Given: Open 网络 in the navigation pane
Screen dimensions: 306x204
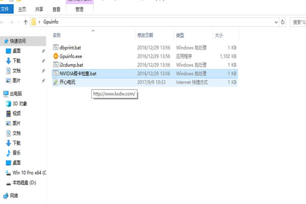Looking at the screenshot, I should (x=14, y=196).
